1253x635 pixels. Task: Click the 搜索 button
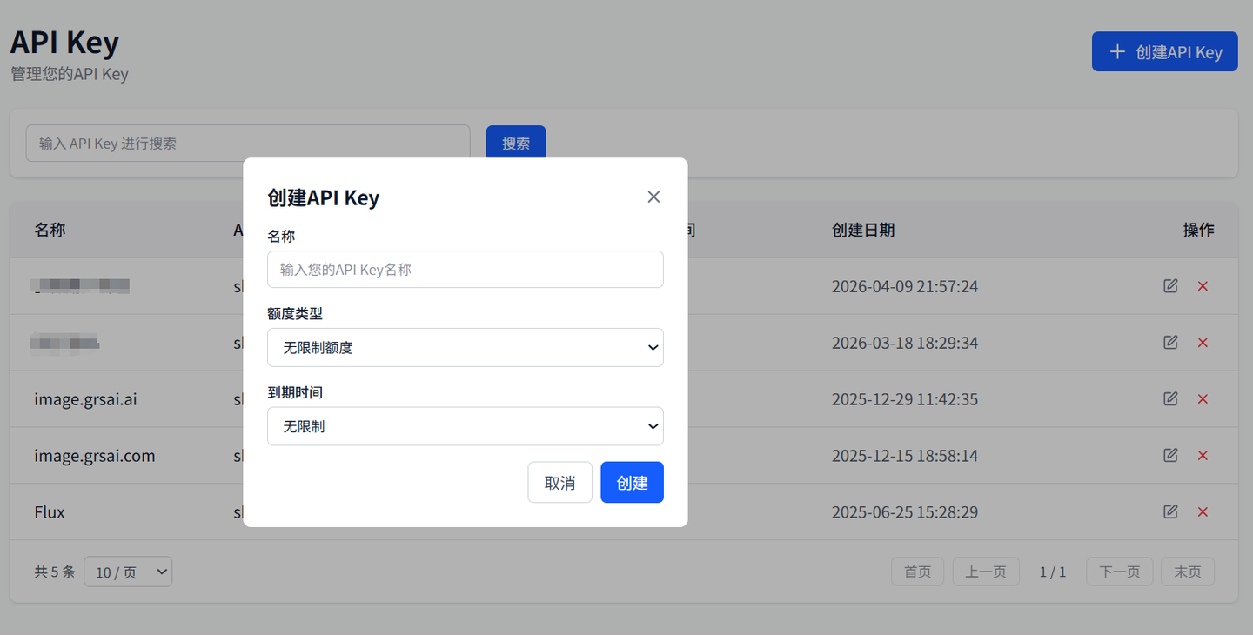click(515, 144)
